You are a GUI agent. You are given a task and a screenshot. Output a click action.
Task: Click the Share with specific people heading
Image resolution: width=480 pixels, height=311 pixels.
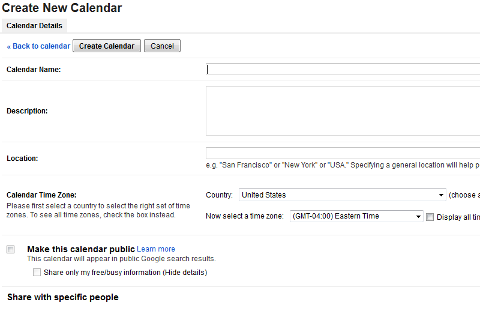(63, 297)
